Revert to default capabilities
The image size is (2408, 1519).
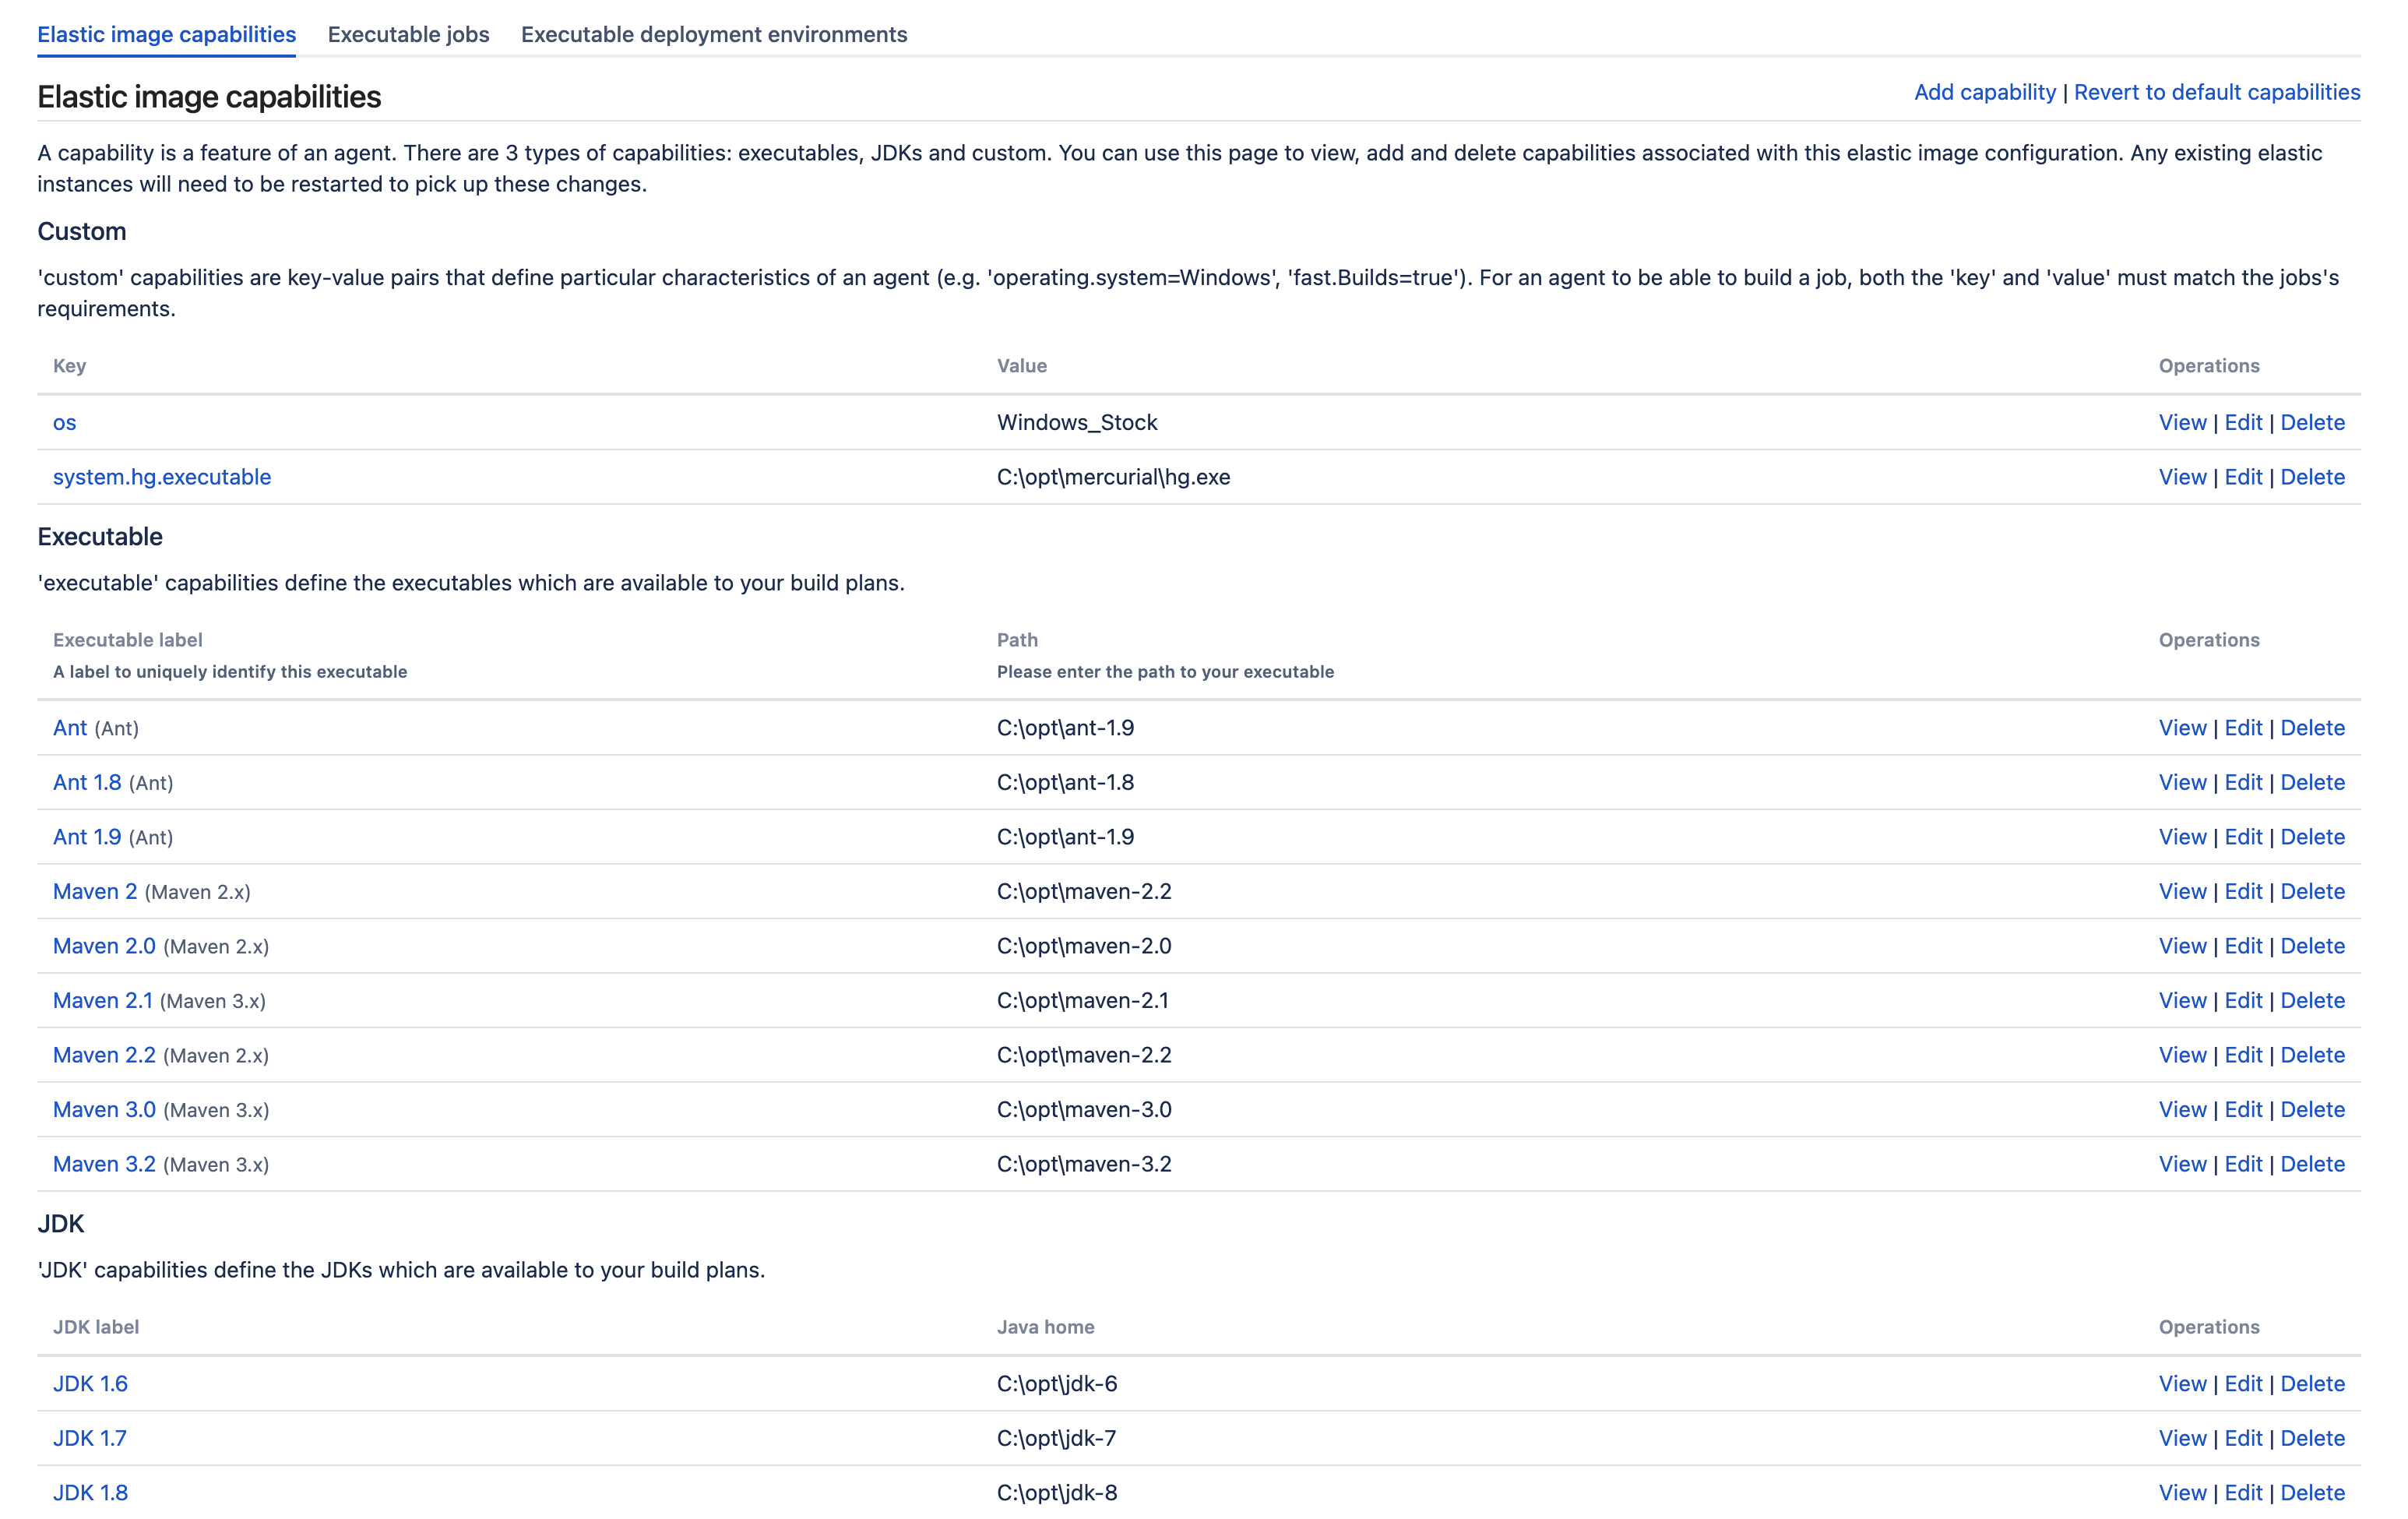click(x=2216, y=92)
